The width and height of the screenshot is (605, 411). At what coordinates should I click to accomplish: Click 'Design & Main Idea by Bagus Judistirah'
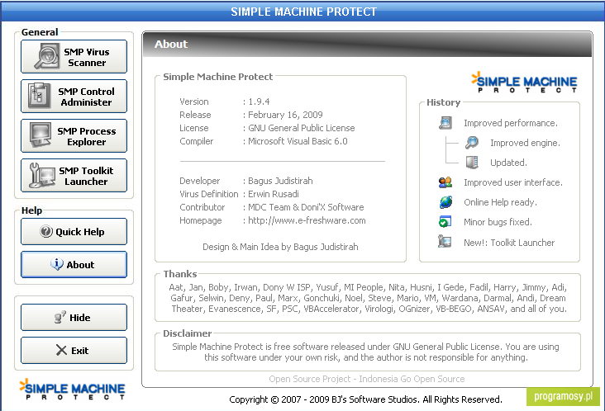(280, 247)
